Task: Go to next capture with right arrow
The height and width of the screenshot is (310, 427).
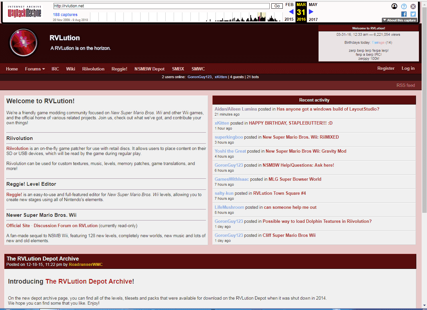Action: tap(311, 12)
